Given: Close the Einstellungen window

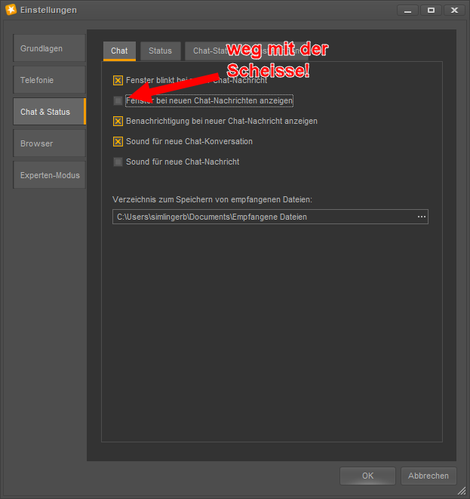Looking at the screenshot, I should (454, 10).
